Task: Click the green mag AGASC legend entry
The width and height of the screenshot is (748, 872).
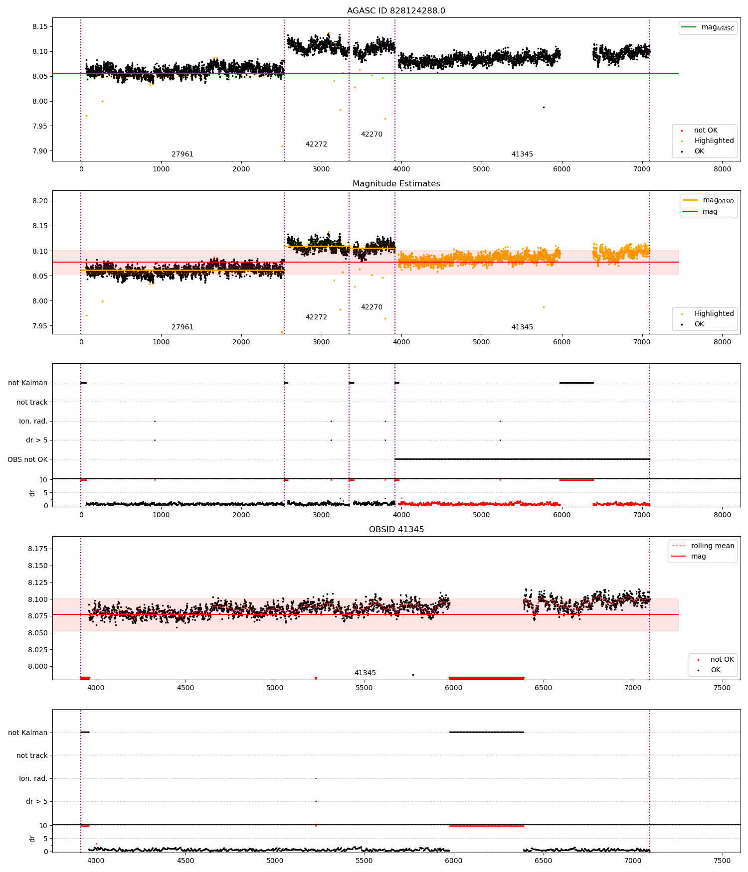Action: pos(708,27)
